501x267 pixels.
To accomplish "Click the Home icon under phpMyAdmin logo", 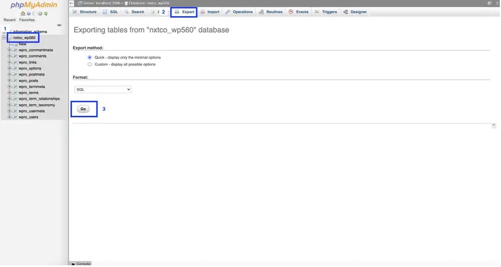I will [x=23, y=14].
